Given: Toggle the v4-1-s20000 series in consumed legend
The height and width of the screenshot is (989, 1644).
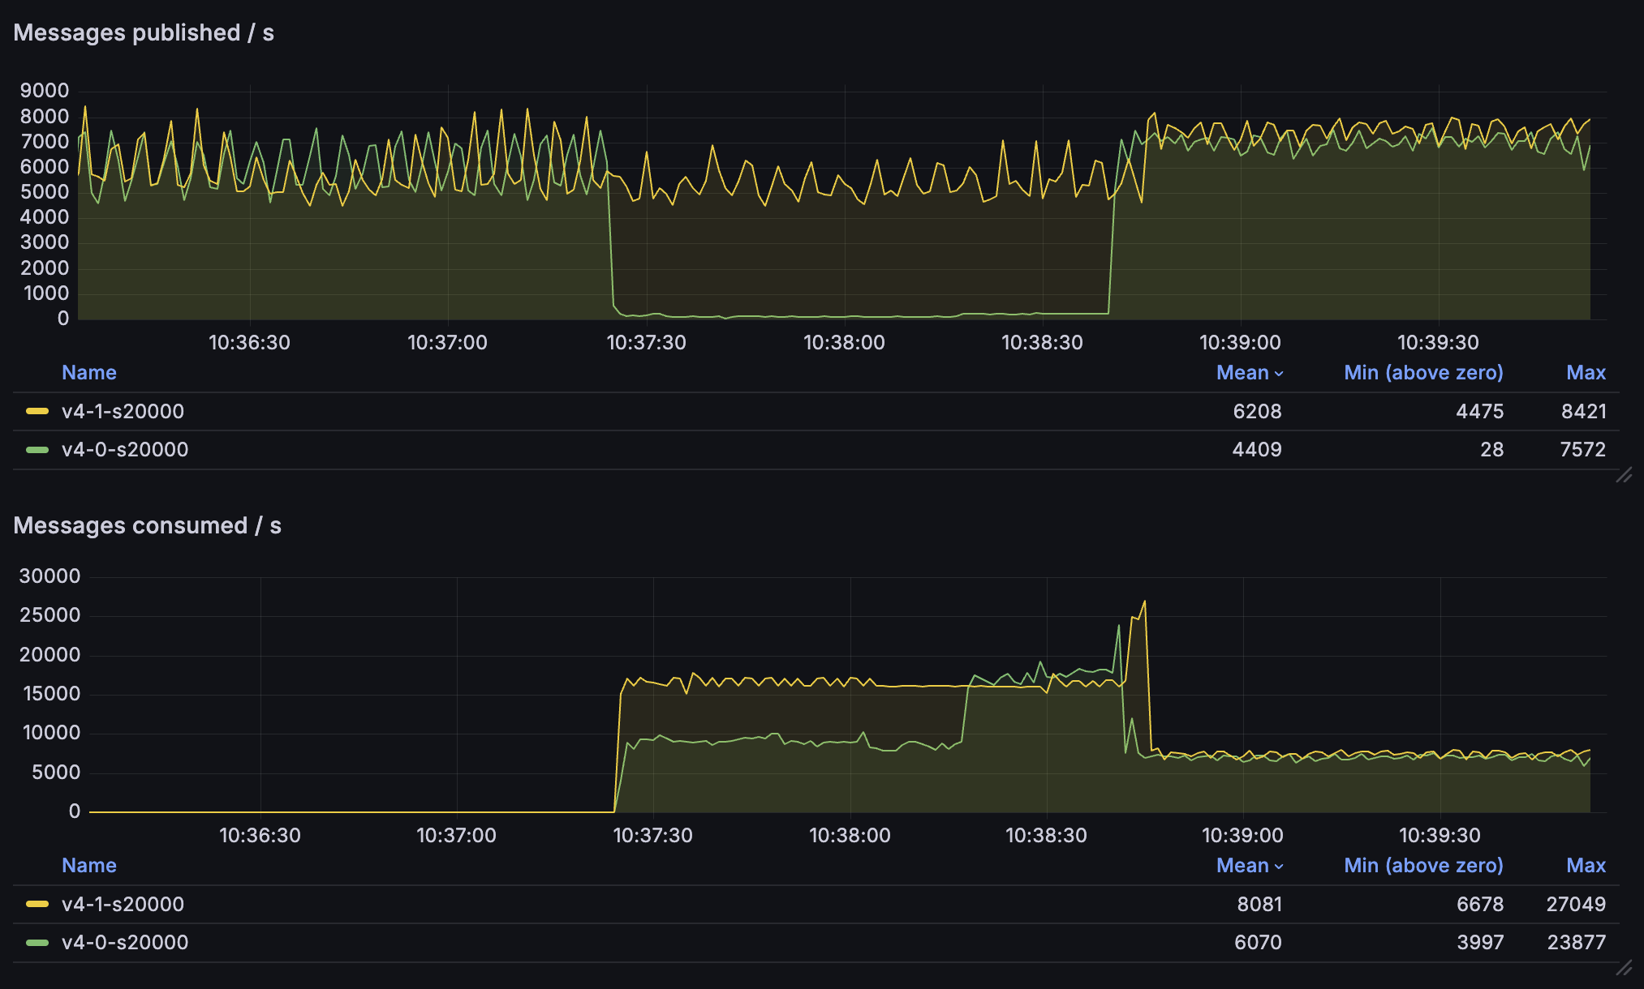Looking at the screenshot, I should coord(123,904).
